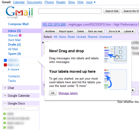The height and width of the screenshot is (130, 139).
Task: Select Unread messages link
Action: 81,37
